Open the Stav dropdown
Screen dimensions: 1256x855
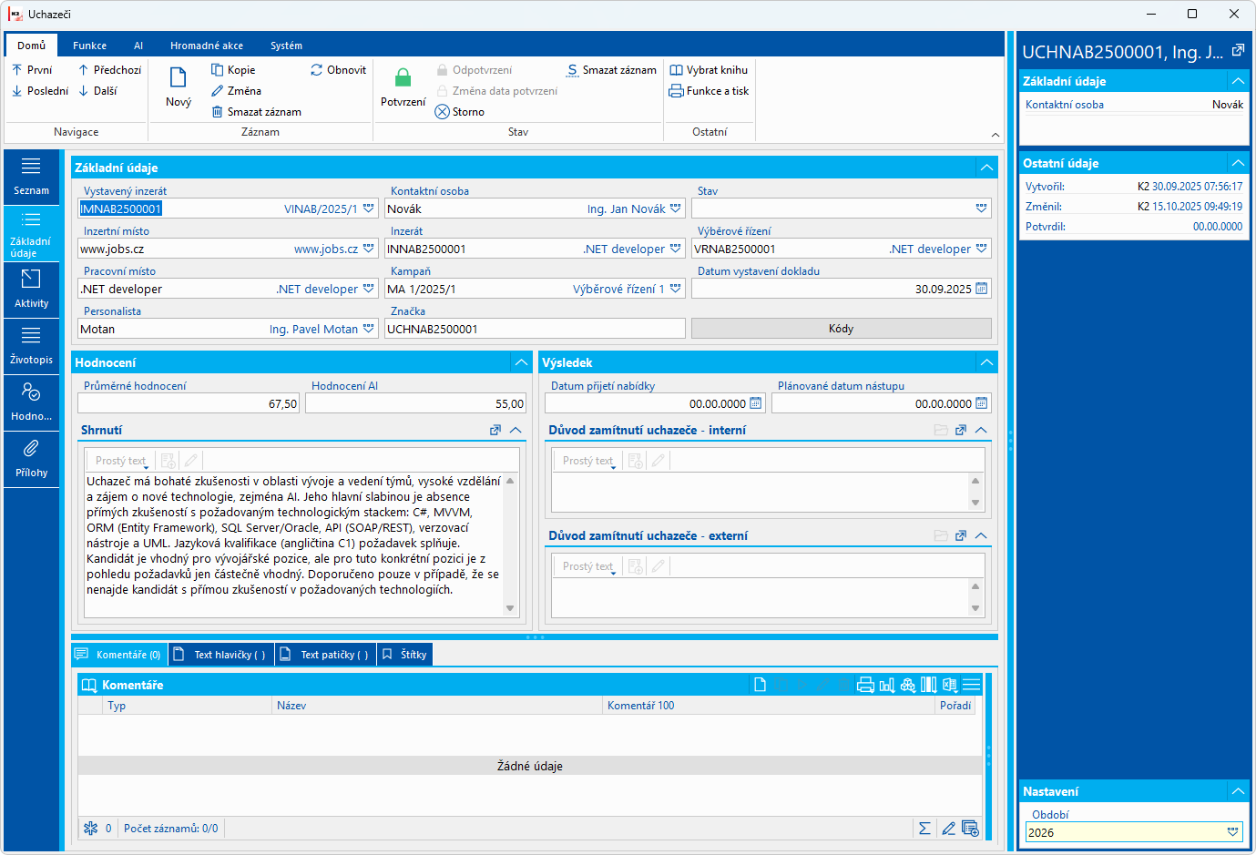[x=982, y=209]
